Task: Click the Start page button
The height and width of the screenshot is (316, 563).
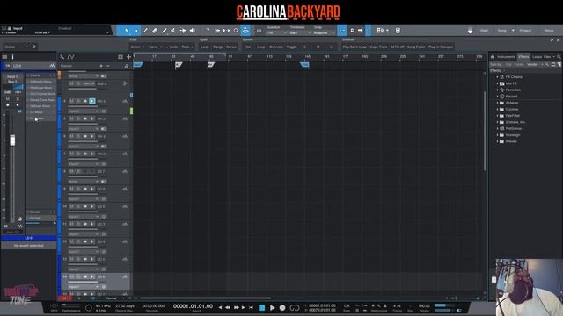Action: tap(484, 31)
